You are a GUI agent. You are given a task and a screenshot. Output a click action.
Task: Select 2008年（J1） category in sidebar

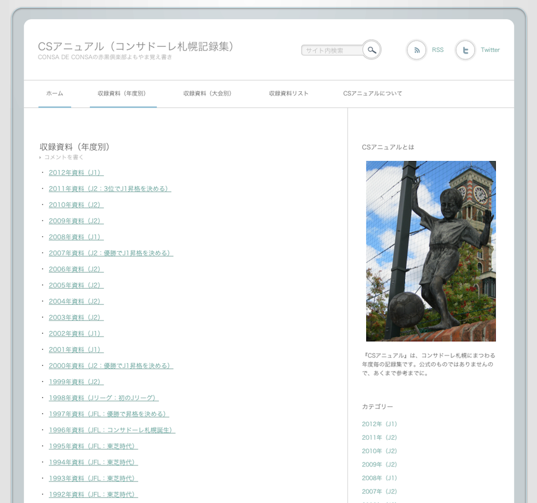point(379,478)
